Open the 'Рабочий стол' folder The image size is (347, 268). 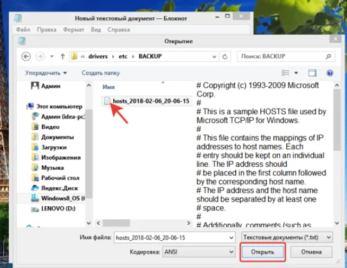(60, 178)
